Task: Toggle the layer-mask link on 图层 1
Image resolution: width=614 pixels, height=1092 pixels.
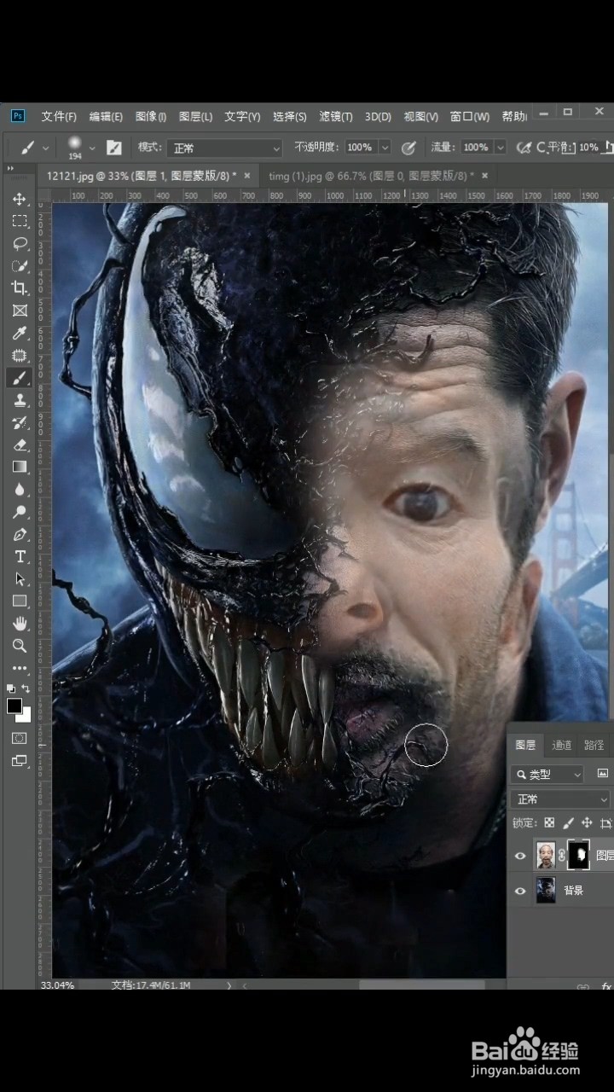Action: pos(562,855)
